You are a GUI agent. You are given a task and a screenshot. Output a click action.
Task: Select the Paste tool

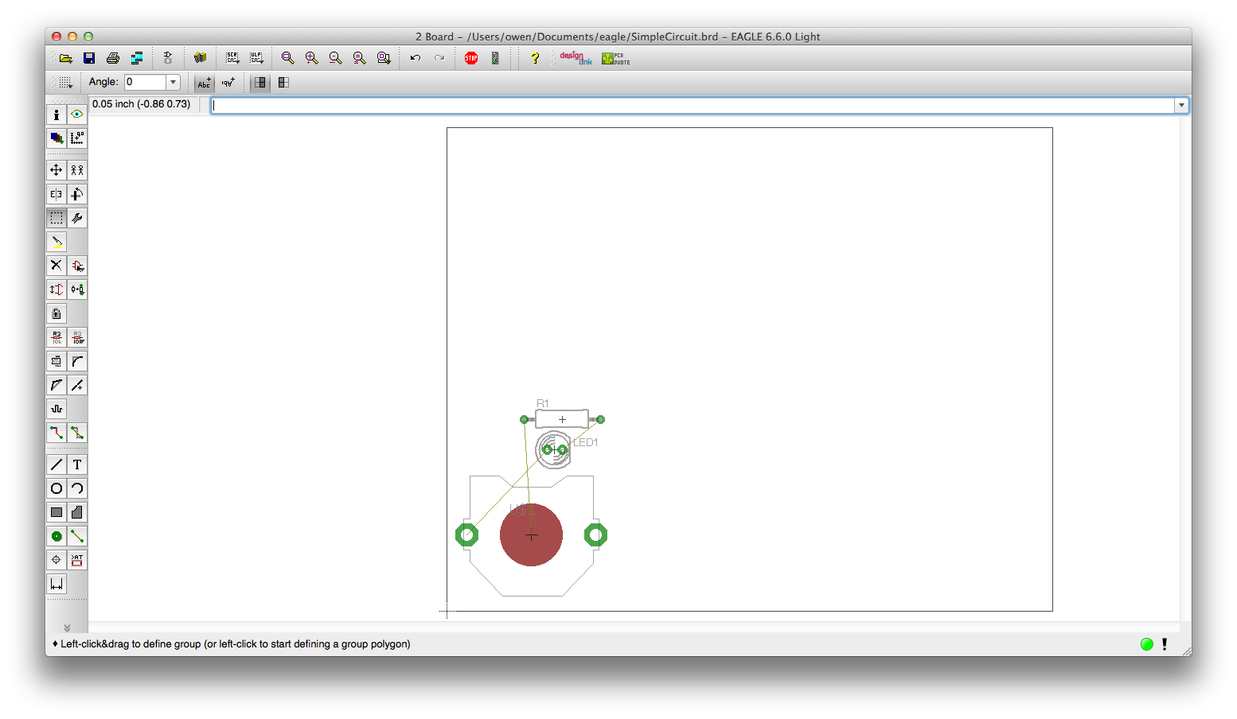pos(57,242)
